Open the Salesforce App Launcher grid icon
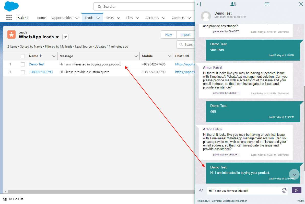Screen dimensions: 305x204 pyautogui.click(x=9, y=17)
